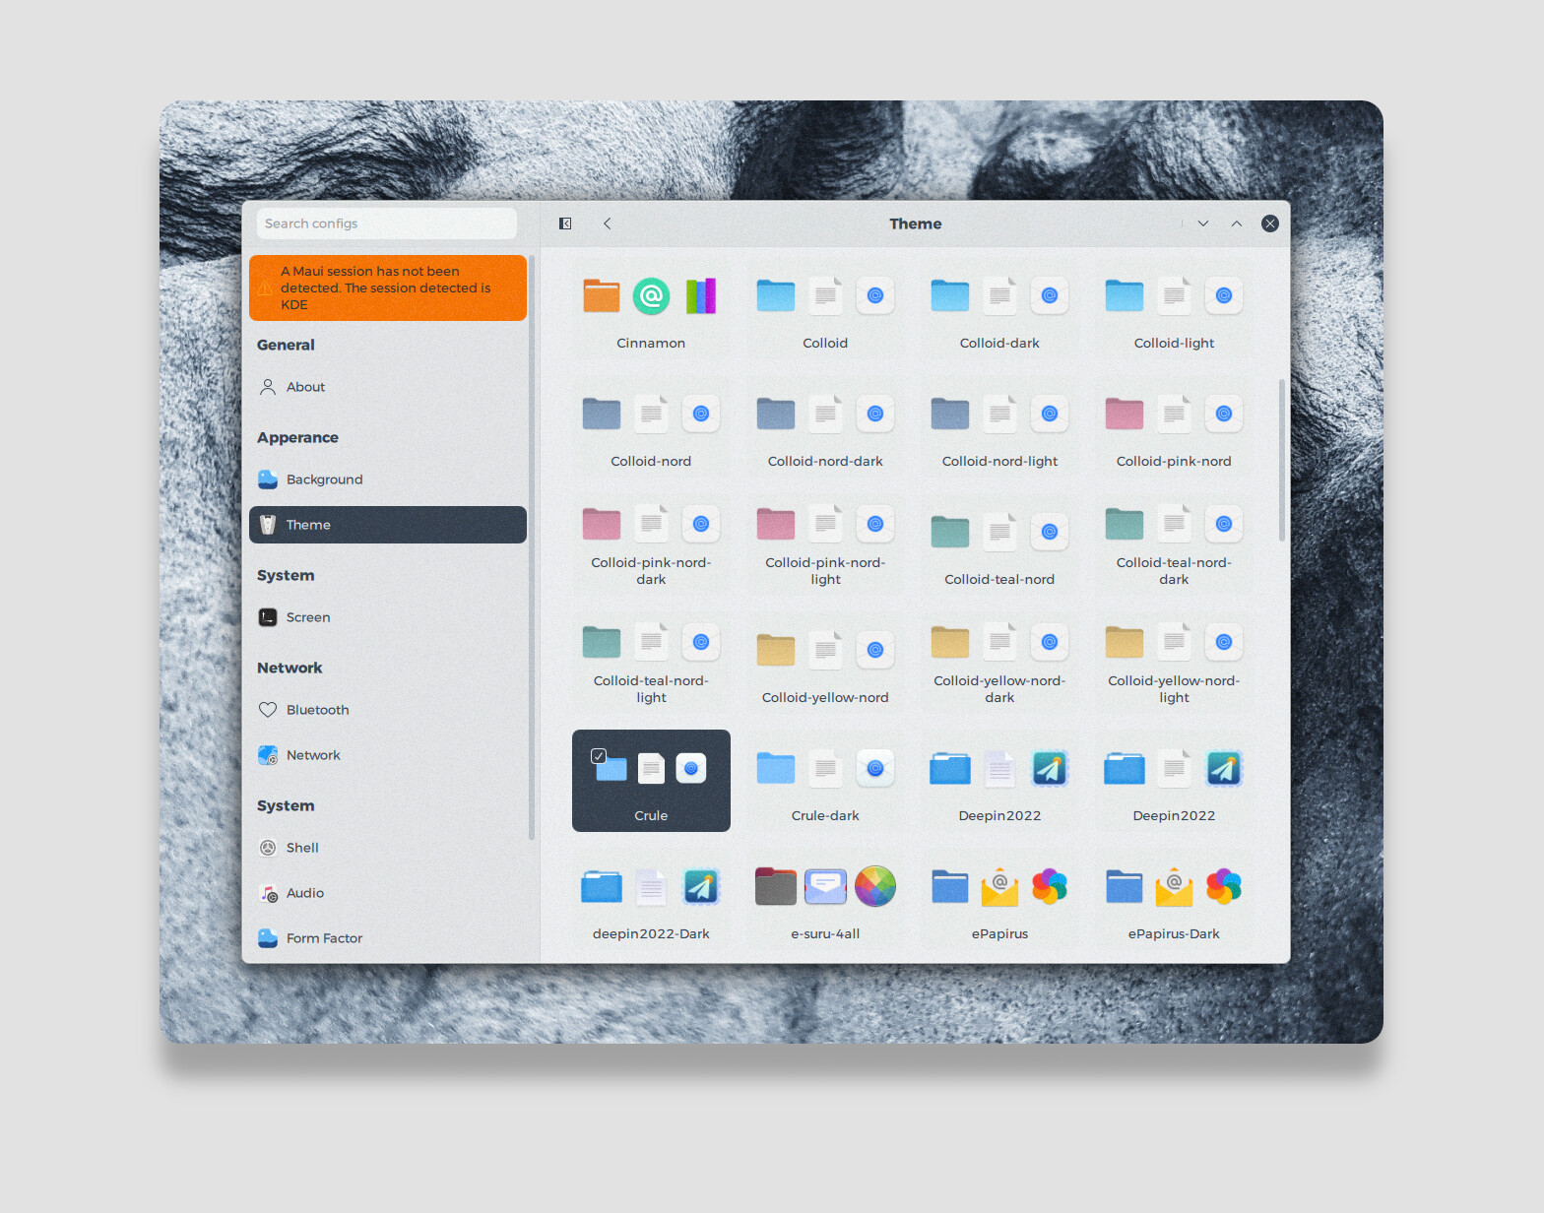Pick the Colloid-yellow-nord theme
1544x1213 pixels.
point(825,663)
